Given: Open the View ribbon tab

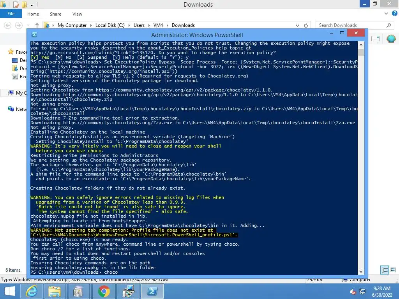Looking at the screenshot, I should (x=77, y=14).
